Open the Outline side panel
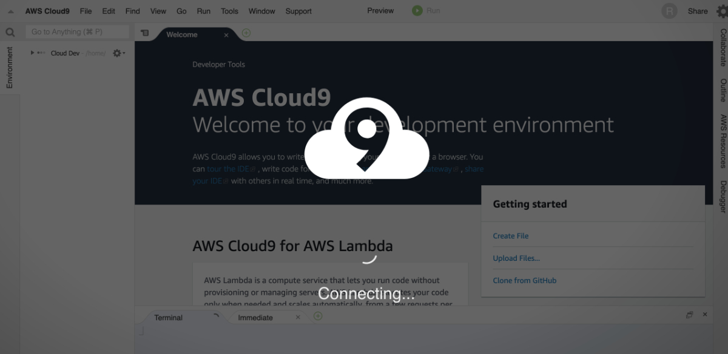This screenshot has height=354, width=728. click(x=723, y=90)
